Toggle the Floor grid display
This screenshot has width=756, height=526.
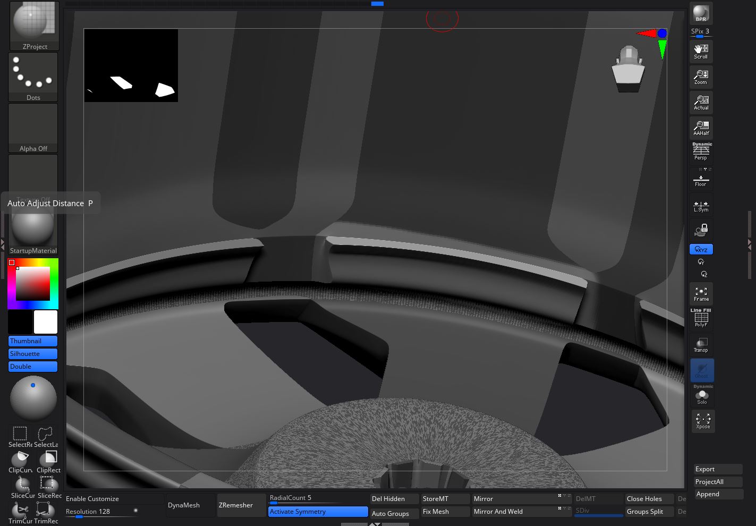701,180
